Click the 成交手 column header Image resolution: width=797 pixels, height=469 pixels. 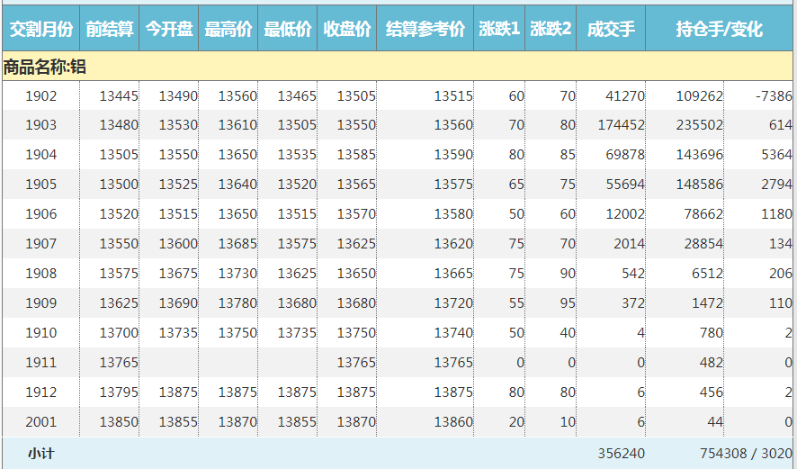[611, 30]
